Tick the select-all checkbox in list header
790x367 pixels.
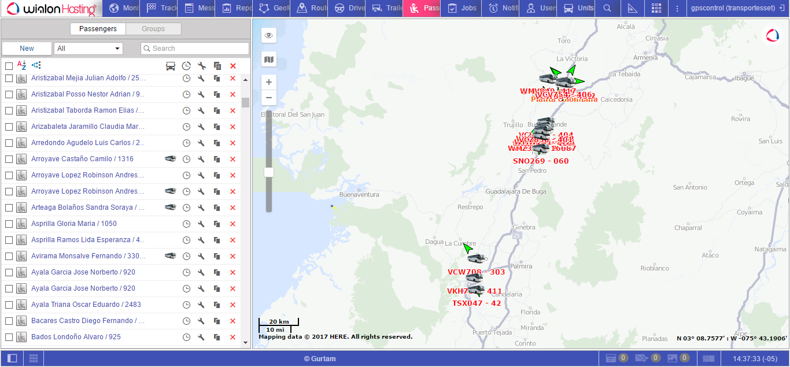point(9,66)
